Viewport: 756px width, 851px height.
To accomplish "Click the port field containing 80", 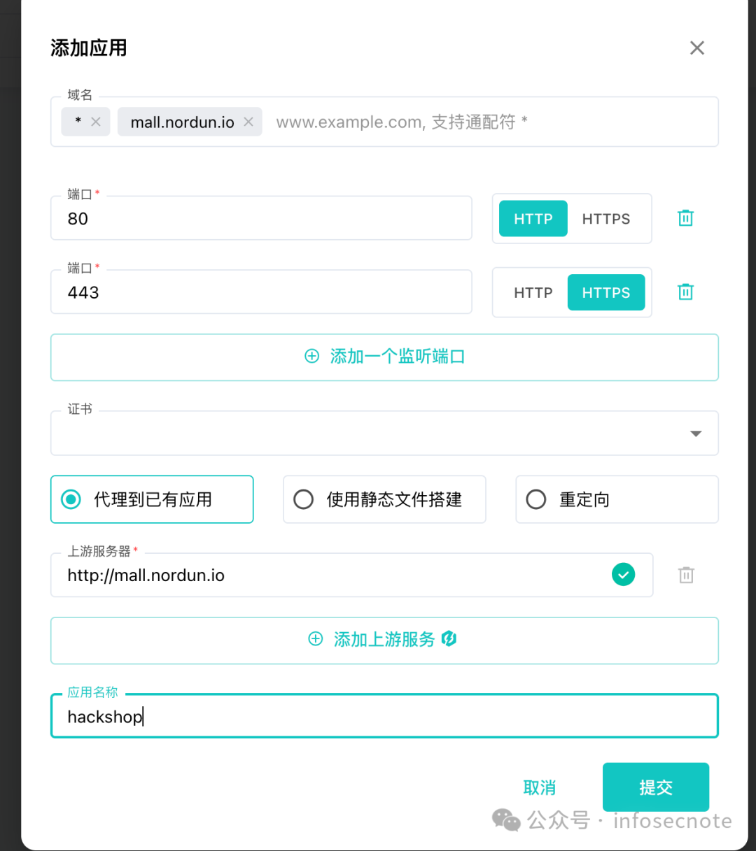I will point(261,218).
